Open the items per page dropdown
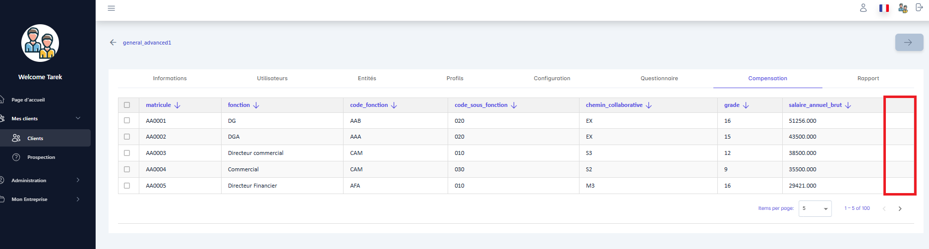This screenshot has height=249, width=929. coord(815,208)
